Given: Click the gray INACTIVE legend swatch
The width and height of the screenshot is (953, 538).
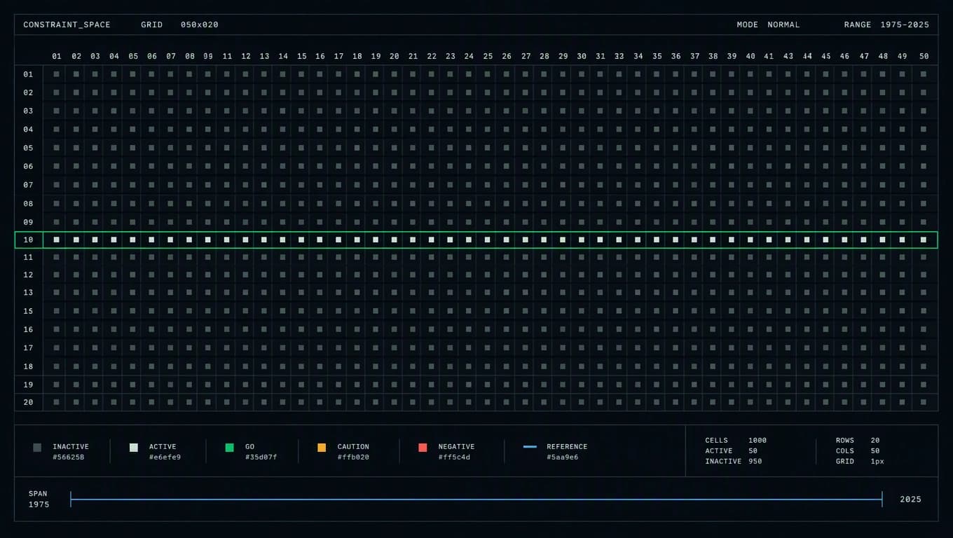Looking at the screenshot, I should (x=37, y=448).
